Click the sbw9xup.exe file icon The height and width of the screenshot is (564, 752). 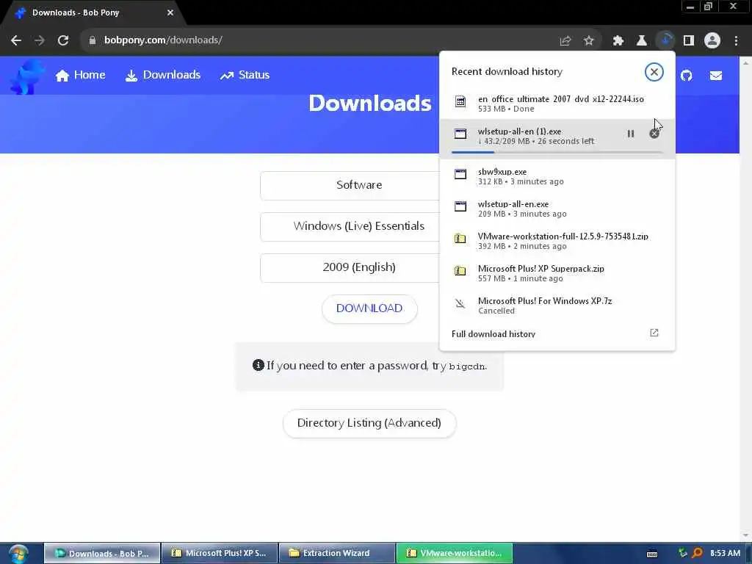click(460, 174)
